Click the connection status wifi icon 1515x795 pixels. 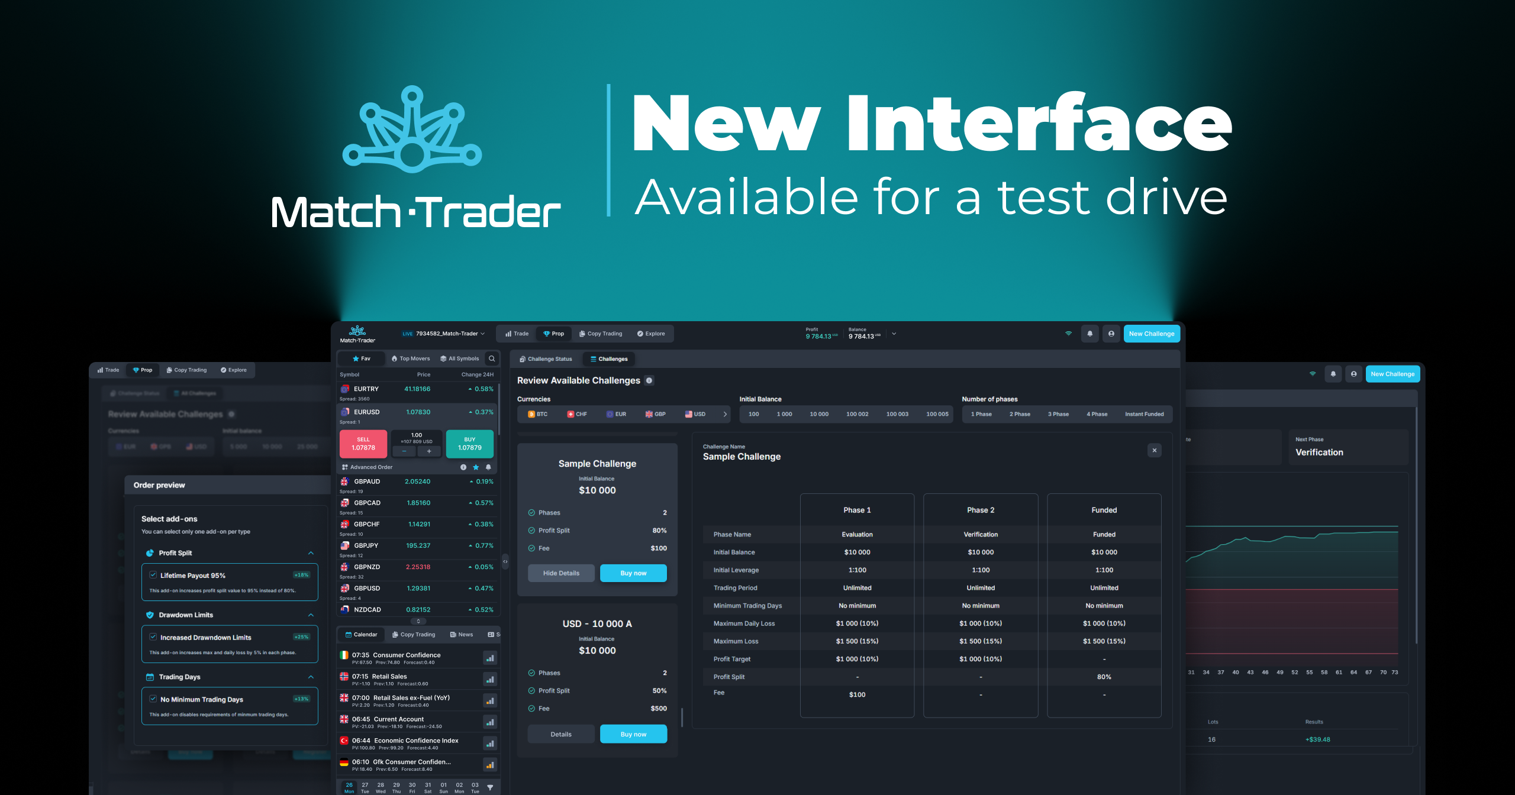click(x=1068, y=333)
